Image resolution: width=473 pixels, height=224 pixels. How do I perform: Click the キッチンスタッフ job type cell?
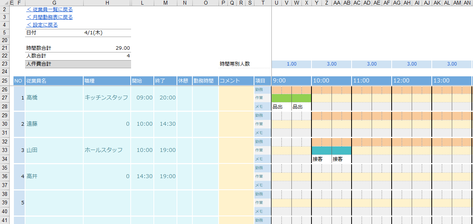pos(106,98)
